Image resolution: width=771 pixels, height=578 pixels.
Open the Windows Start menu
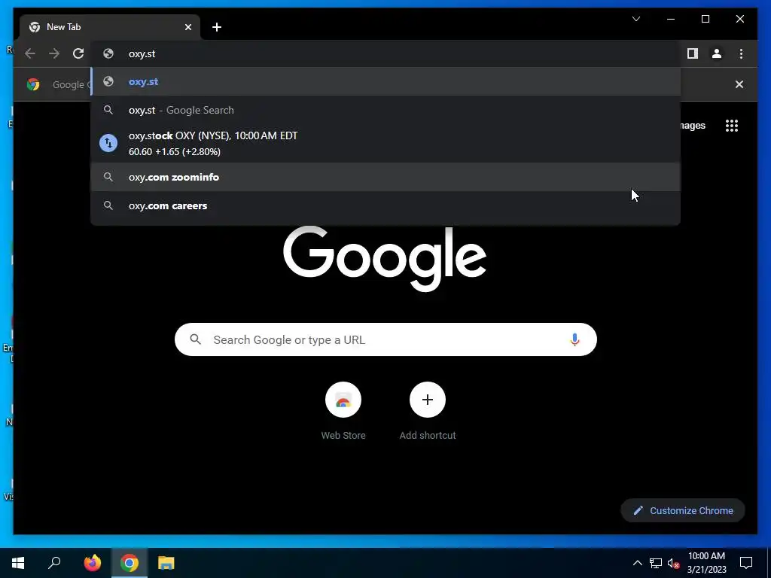point(18,563)
